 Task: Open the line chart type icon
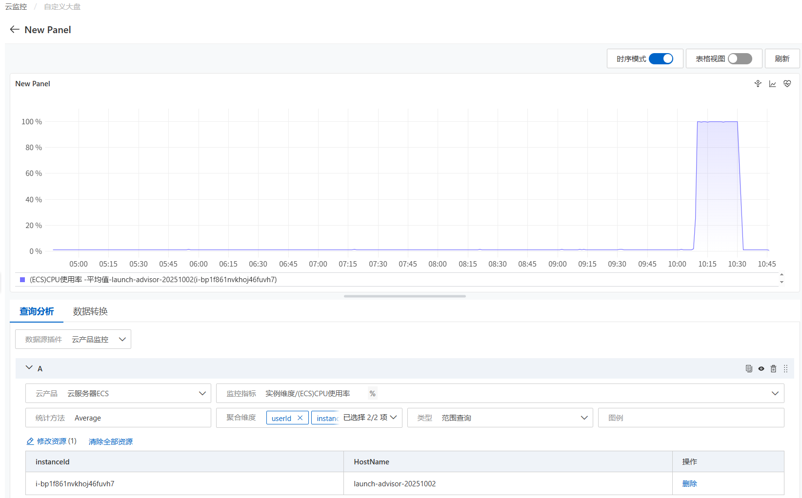pyautogui.click(x=772, y=84)
